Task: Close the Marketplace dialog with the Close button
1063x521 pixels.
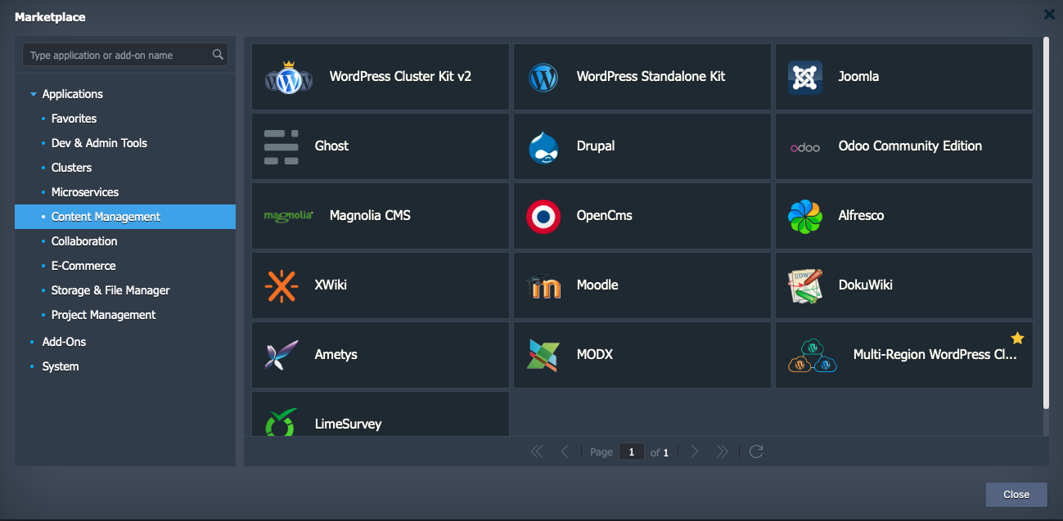Action: click(1016, 494)
